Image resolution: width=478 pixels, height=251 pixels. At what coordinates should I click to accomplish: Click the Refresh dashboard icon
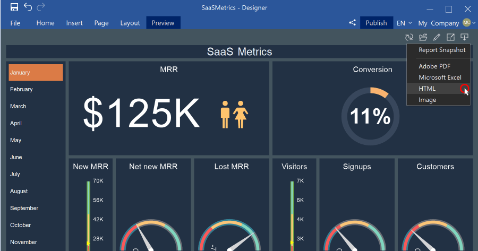409,37
